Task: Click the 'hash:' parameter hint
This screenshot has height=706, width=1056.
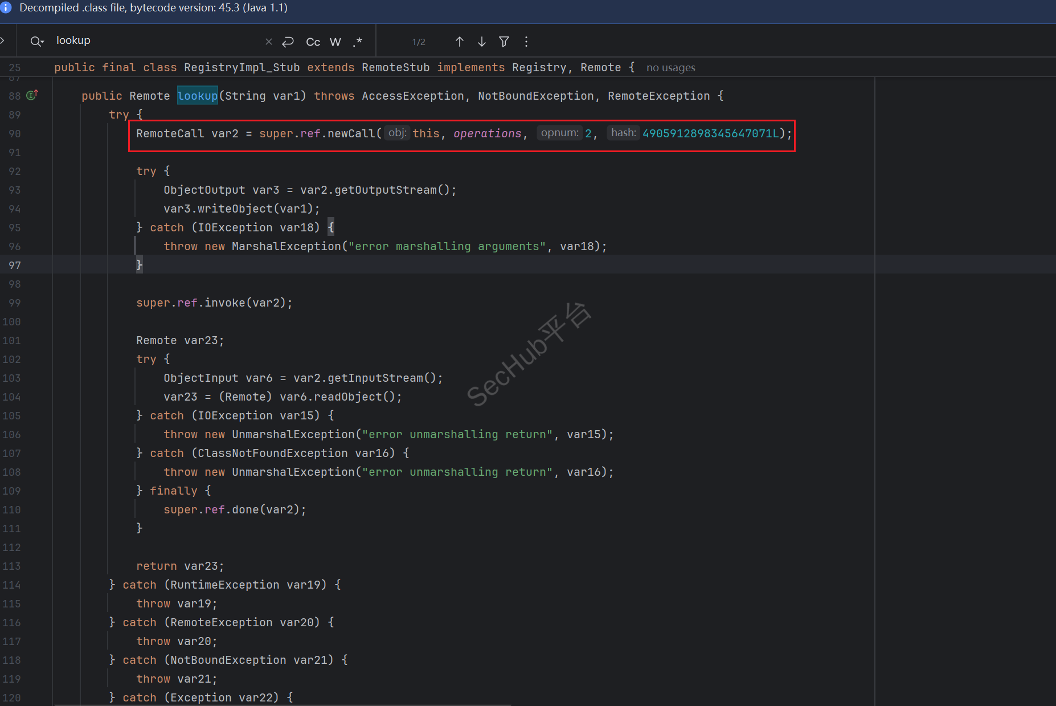Action: [x=623, y=133]
